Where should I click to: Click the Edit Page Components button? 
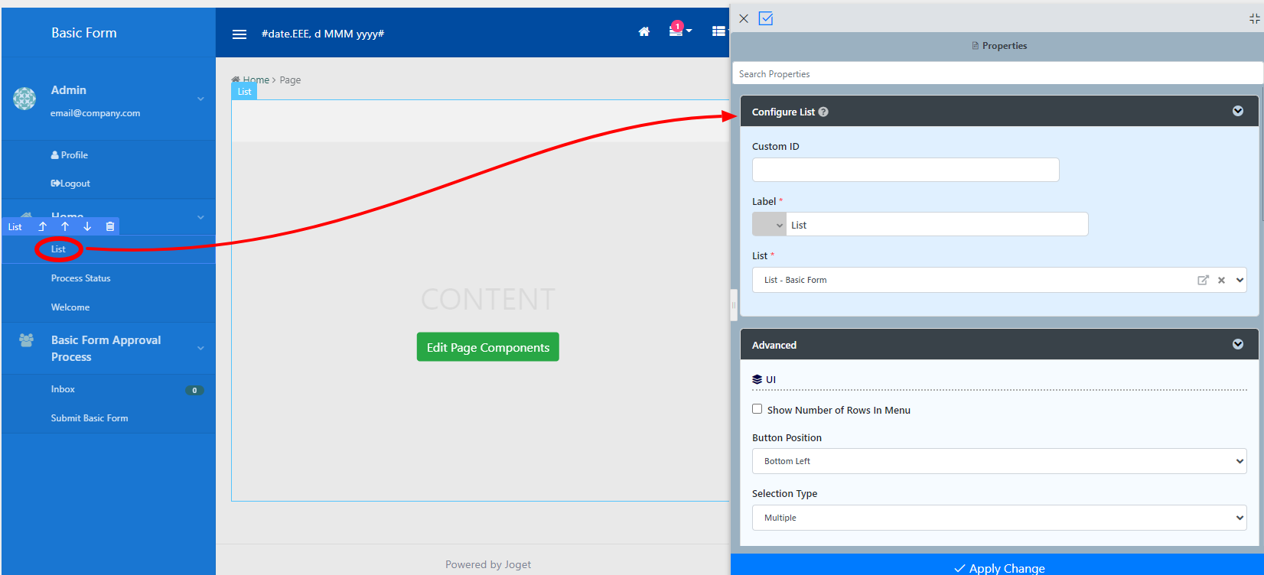[x=488, y=347]
